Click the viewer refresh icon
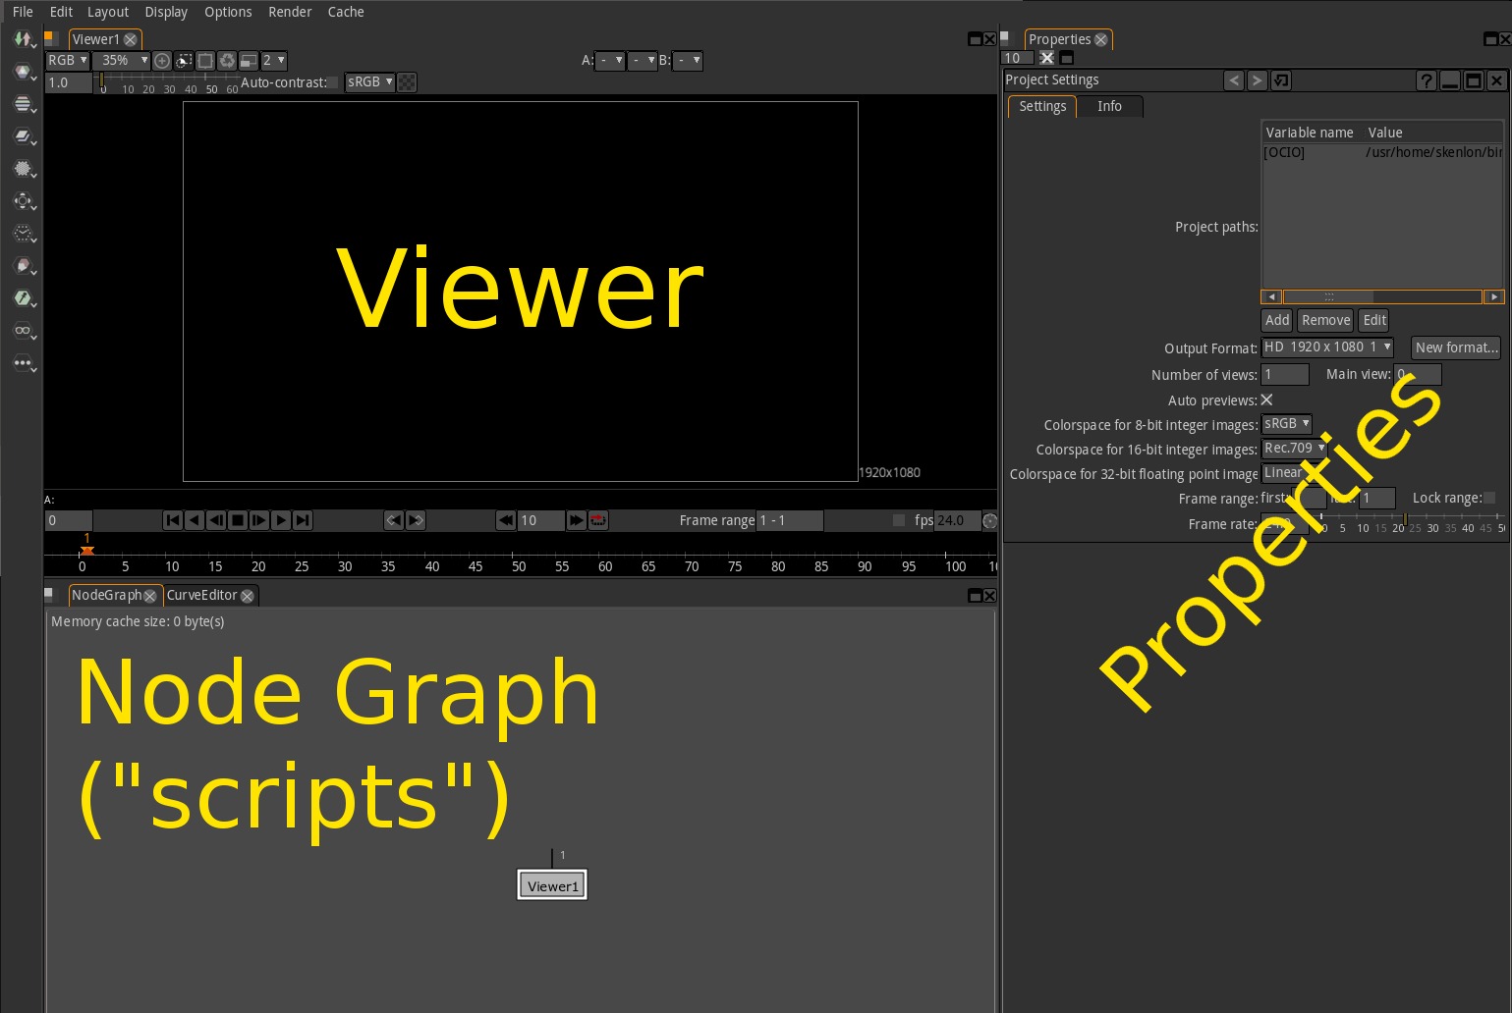This screenshot has width=1512, height=1013. point(227,61)
